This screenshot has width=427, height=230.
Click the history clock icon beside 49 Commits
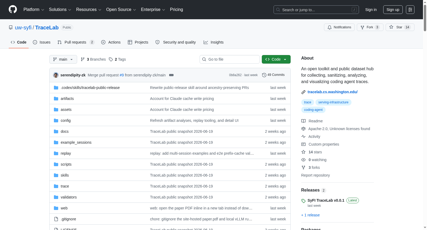(x=264, y=75)
